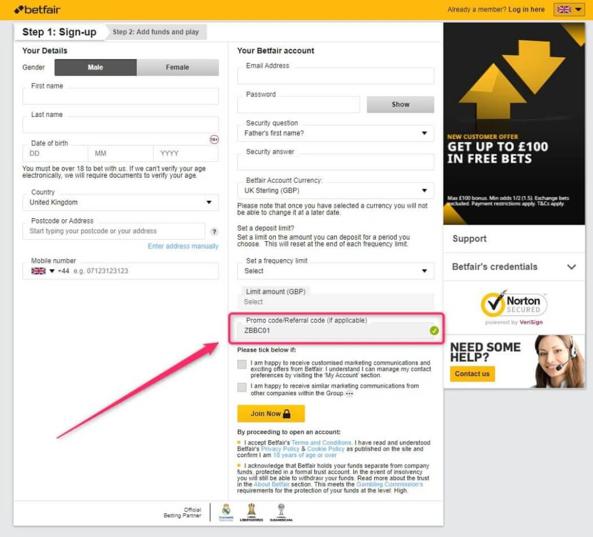Click the Email Address input field
The height and width of the screenshot is (537, 593).
click(336, 76)
